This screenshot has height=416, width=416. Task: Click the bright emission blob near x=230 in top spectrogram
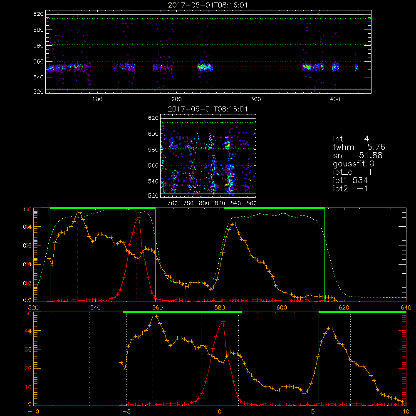pyautogui.click(x=205, y=67)
